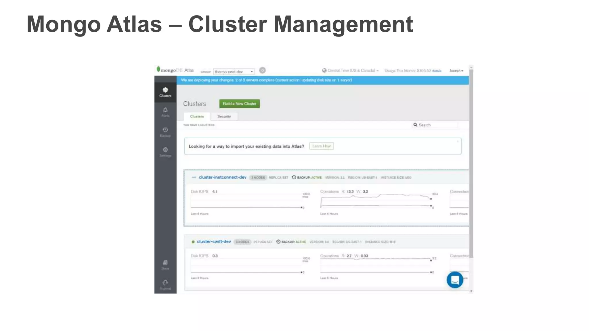Click backup clock icon for cluster-instconnect-dev
Image resolution: width=589 pixels, height=331 pixels.
pos(294,177)
